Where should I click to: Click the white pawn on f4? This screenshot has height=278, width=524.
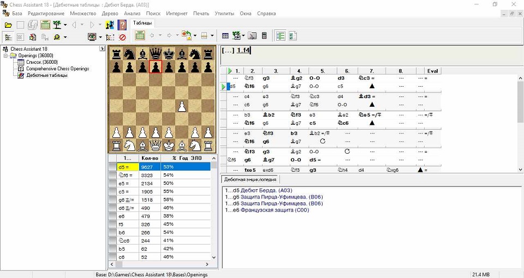(x=181, y=106)
